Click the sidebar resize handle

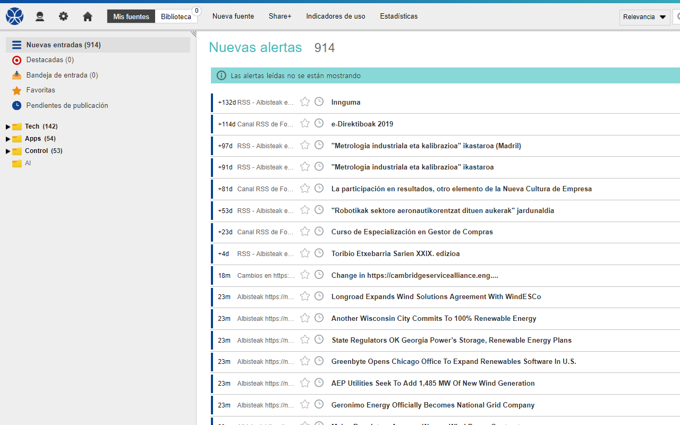[x=193, y=34]
